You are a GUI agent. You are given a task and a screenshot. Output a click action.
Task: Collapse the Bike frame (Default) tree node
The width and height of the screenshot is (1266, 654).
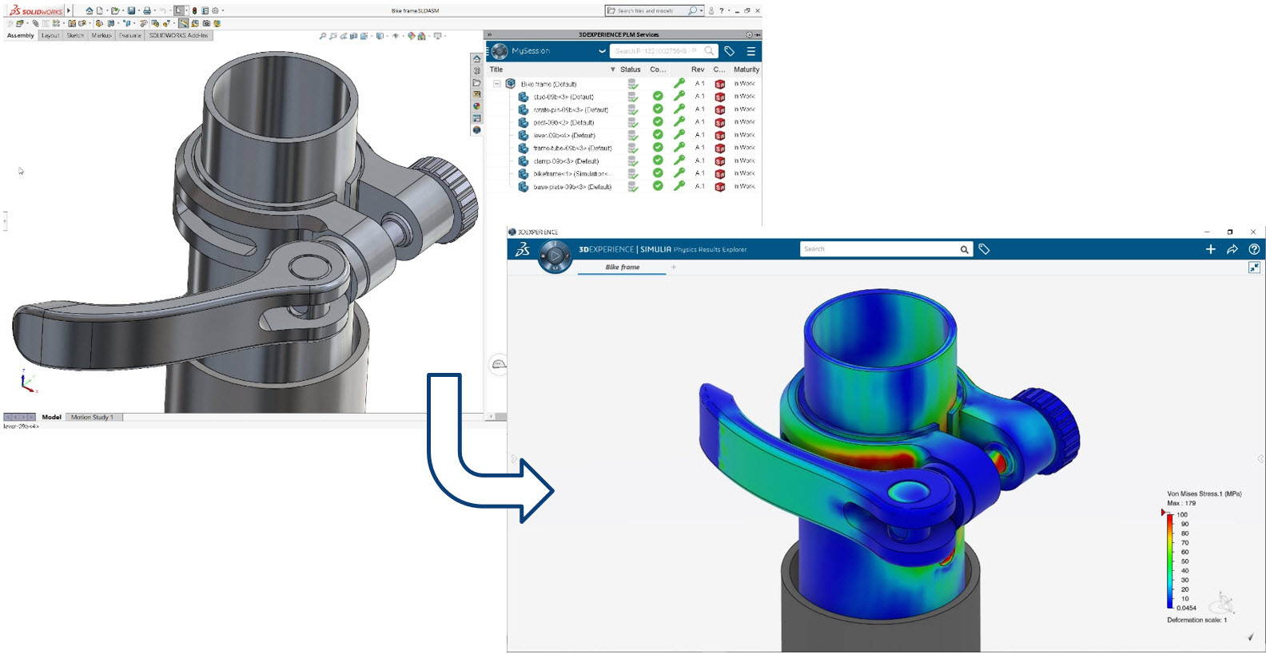(x=496, y=84)
